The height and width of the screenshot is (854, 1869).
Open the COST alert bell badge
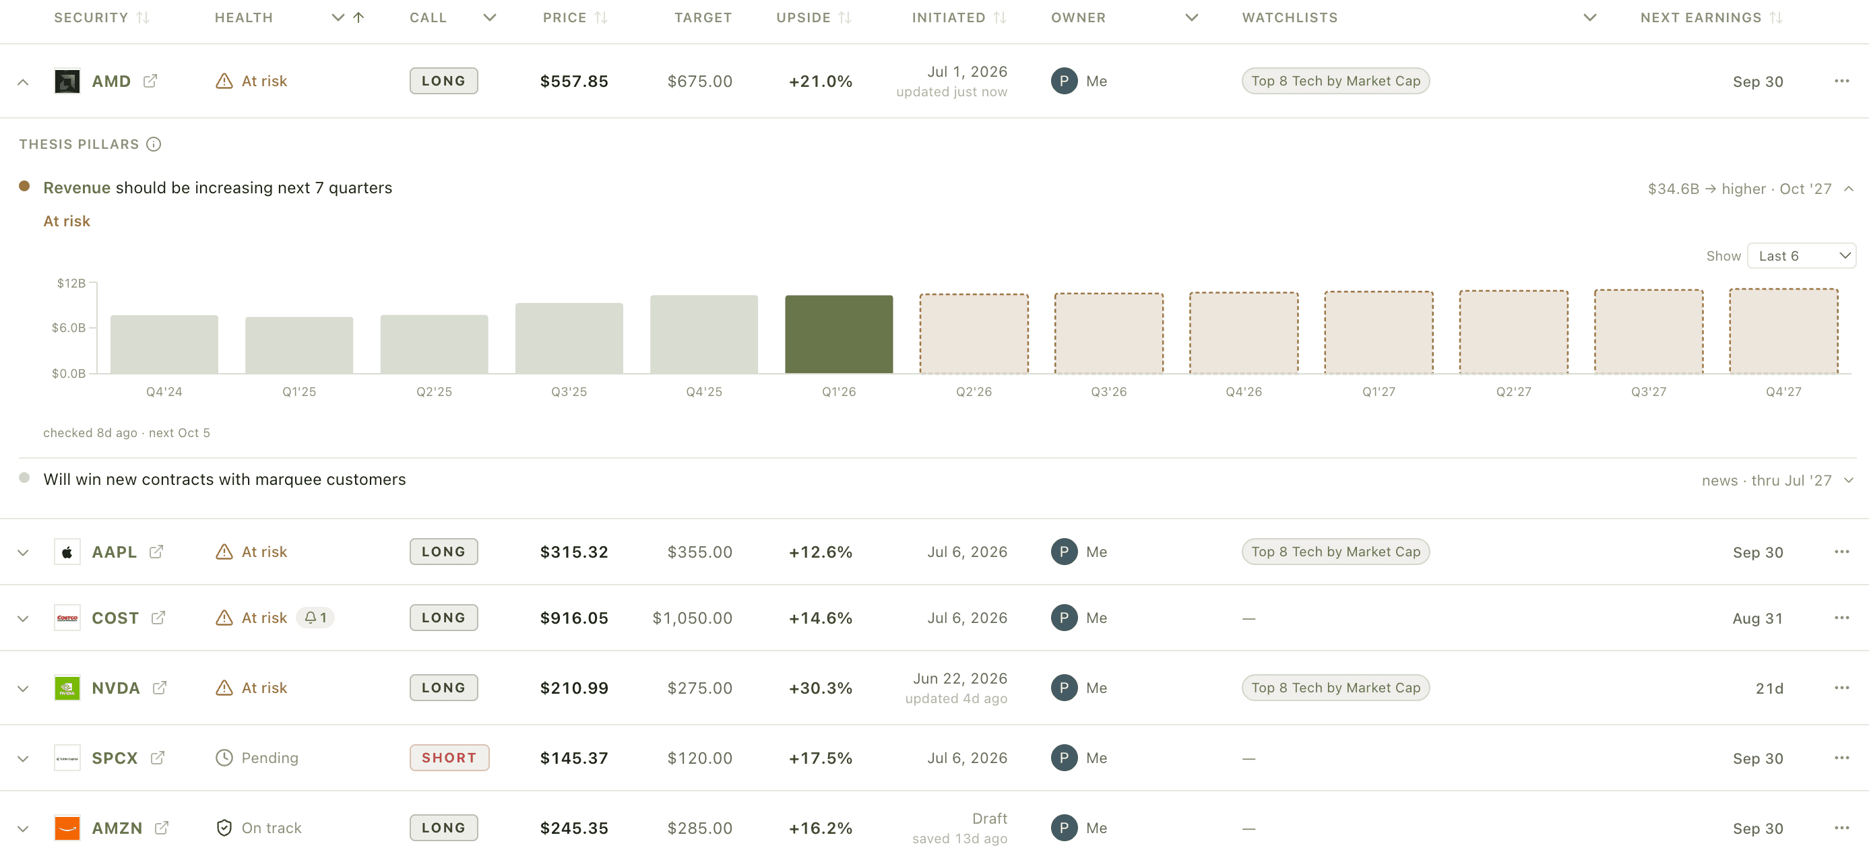315,618
